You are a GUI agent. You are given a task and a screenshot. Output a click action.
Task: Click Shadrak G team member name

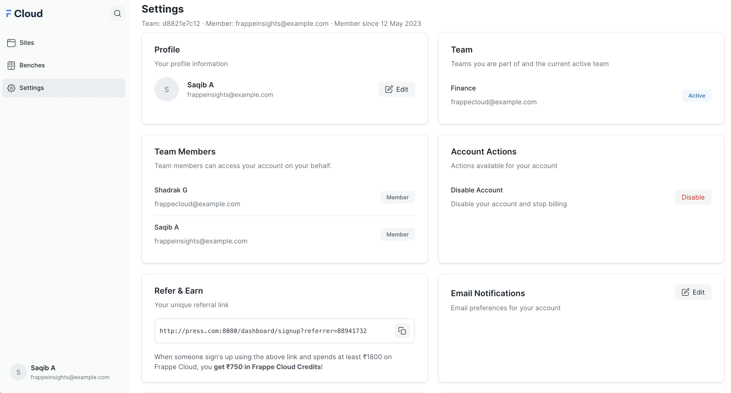tap(171, 190)
